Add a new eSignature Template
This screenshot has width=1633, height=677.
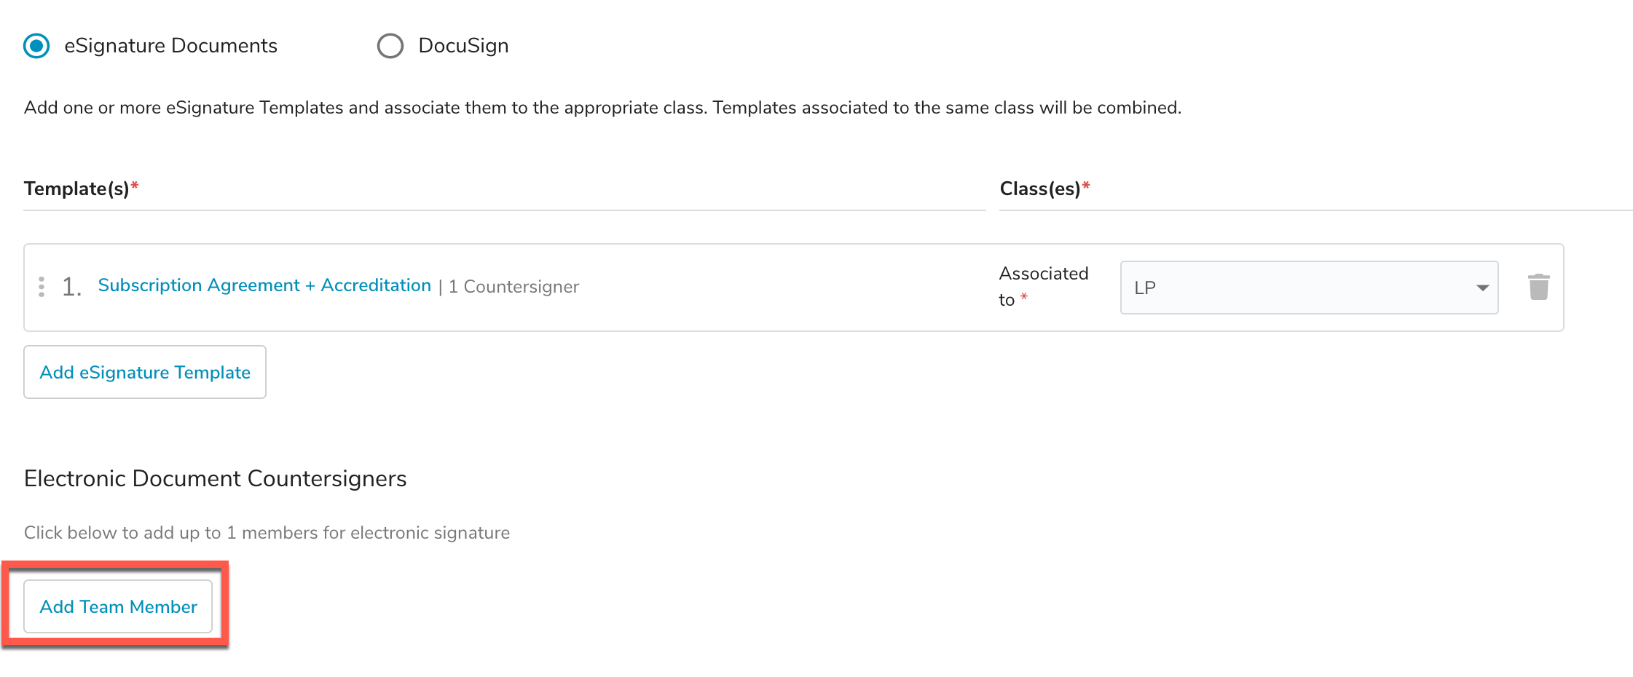pos(145,372)
